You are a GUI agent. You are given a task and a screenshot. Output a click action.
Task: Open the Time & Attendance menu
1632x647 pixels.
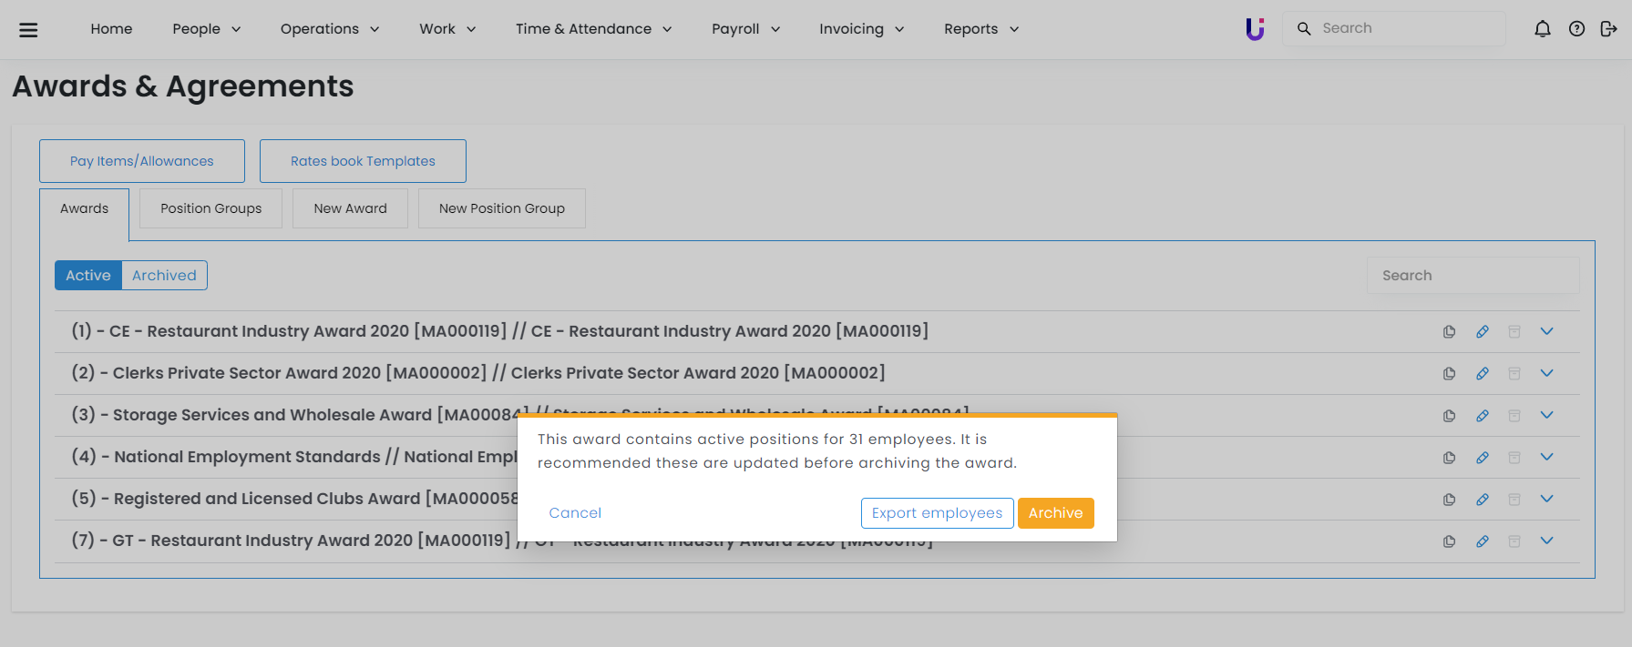[x=593, y=29]
